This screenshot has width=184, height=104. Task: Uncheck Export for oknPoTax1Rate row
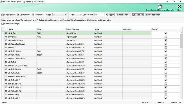point(166,55)
